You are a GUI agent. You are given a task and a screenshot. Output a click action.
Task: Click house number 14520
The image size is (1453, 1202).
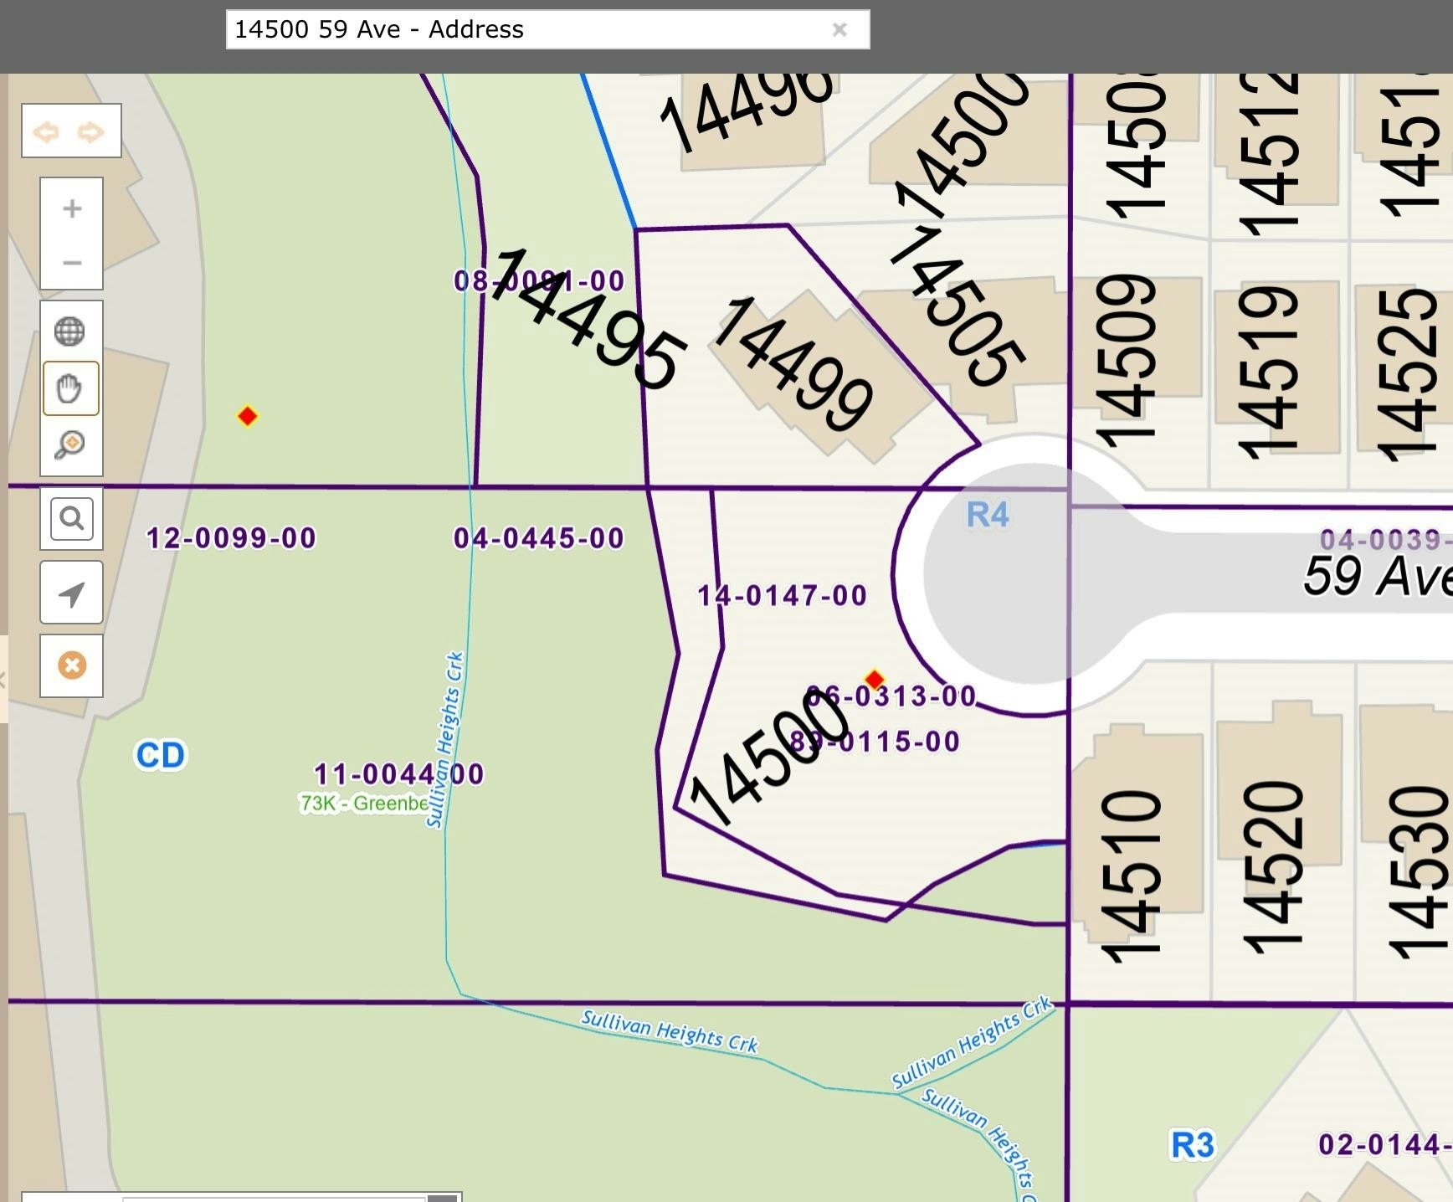point(1273,868)
